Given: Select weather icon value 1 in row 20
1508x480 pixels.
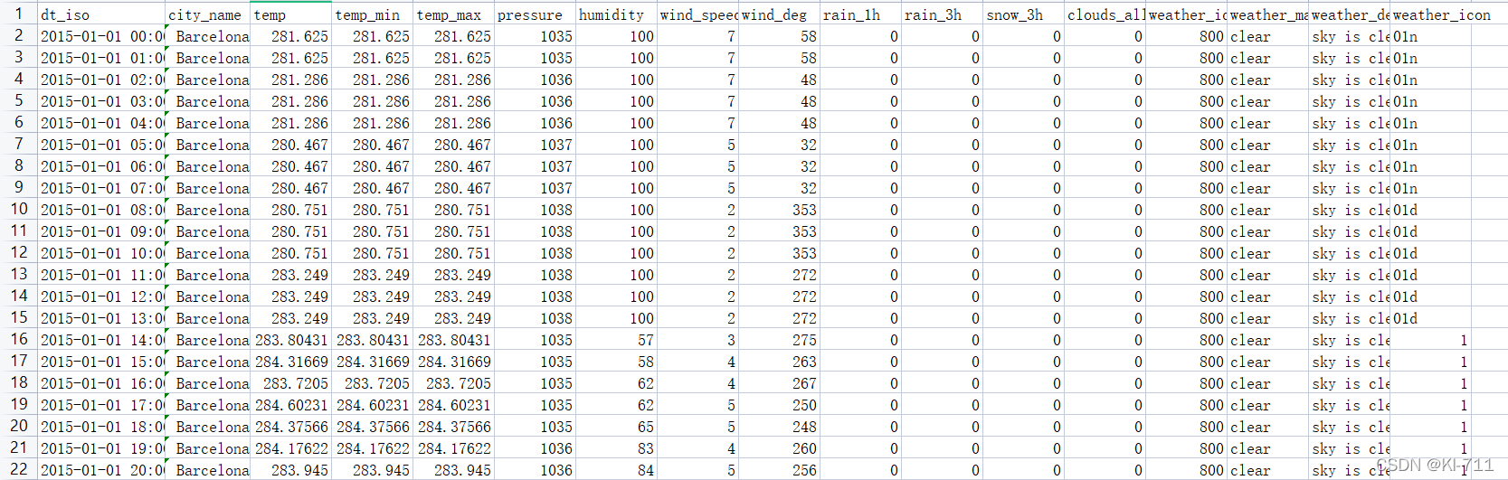Looking at the screenshot, I should pos(1430,427).
